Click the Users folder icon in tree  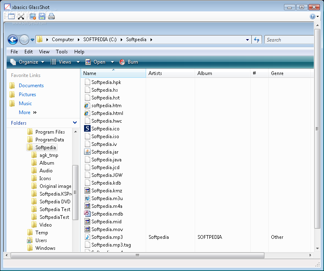point(30,240)
